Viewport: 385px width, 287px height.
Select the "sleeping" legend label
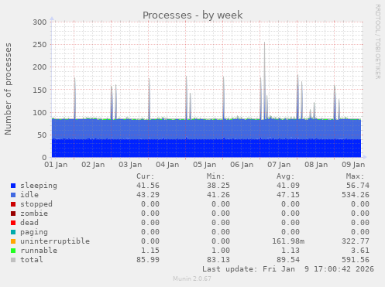click(39, 186)
